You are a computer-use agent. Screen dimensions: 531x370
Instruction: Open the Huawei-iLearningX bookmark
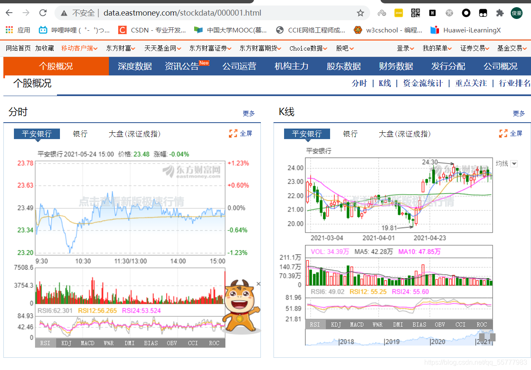click(465, 30)
